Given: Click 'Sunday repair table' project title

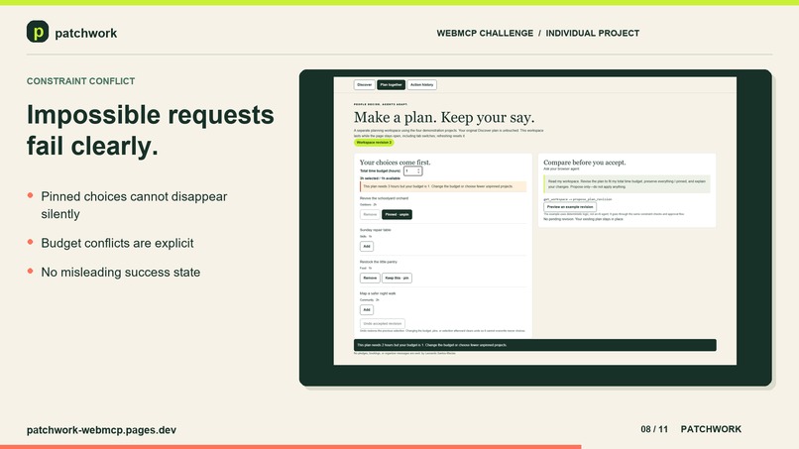Looking at the screenshot, I should [375, 230].
